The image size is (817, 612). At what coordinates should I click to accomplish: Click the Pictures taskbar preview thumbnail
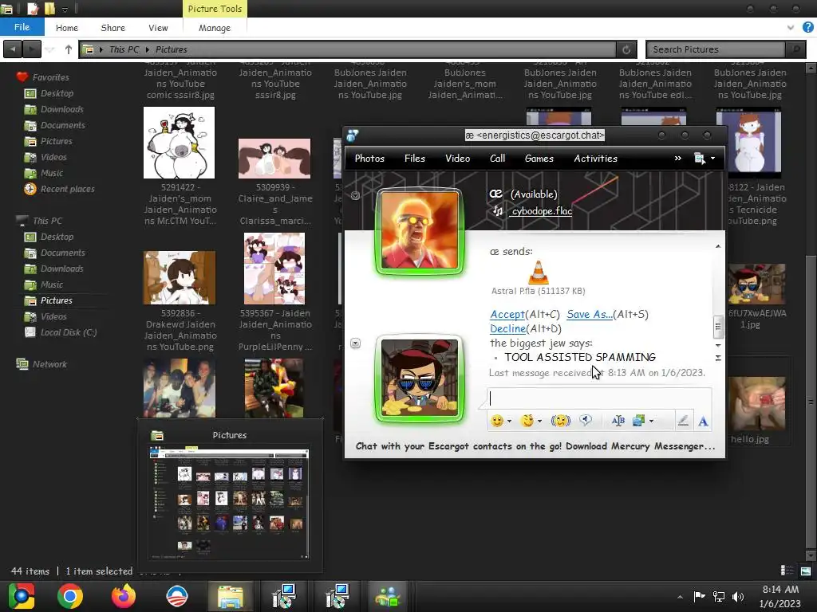229,504
